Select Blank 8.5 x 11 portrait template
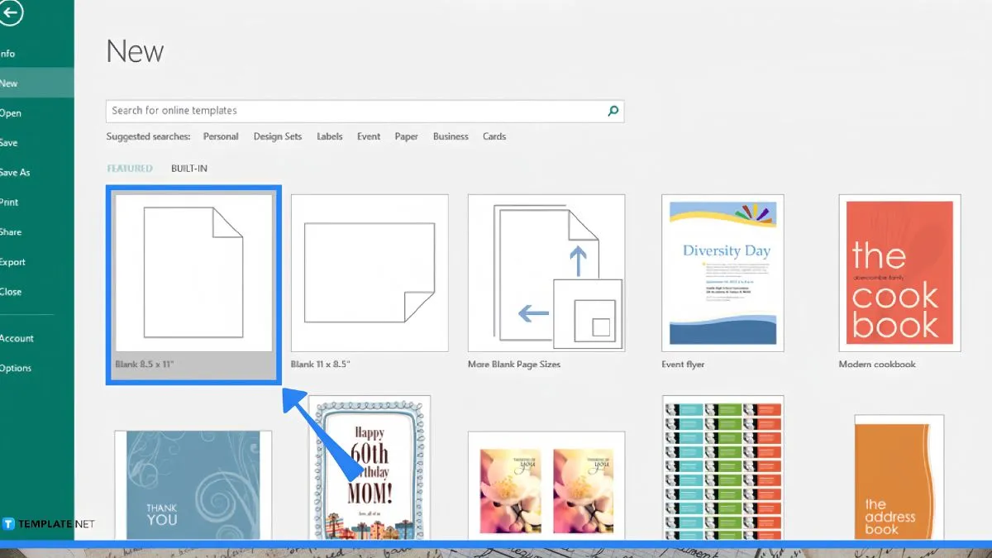 pyautogui.click(x=193, y=274)
